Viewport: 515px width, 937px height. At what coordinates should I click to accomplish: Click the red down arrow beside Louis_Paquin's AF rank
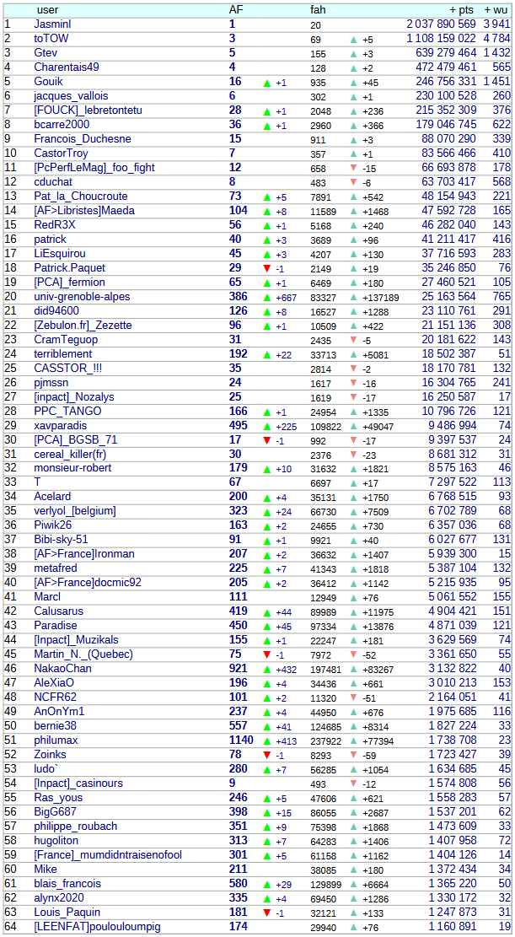tap(267, 913)
